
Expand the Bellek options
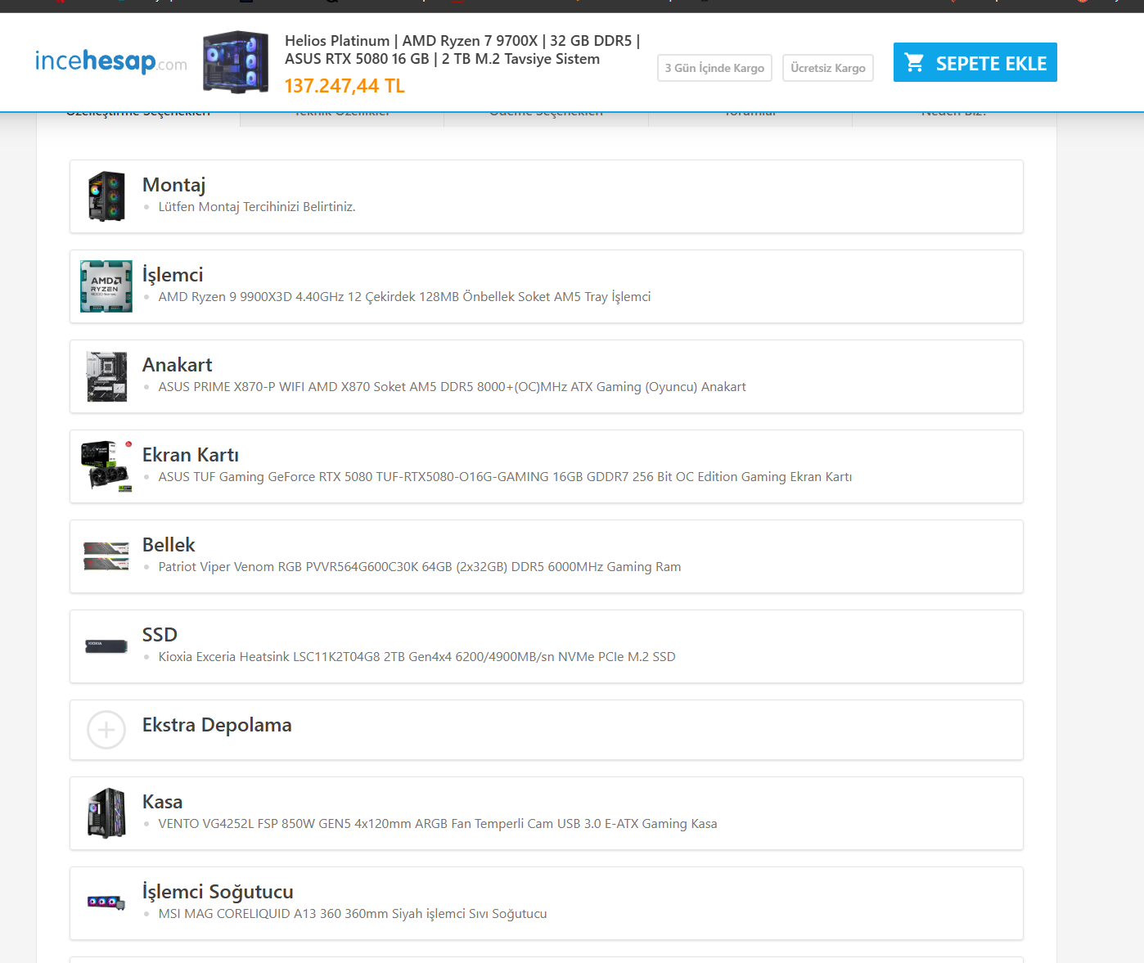[x=547, y=556]
